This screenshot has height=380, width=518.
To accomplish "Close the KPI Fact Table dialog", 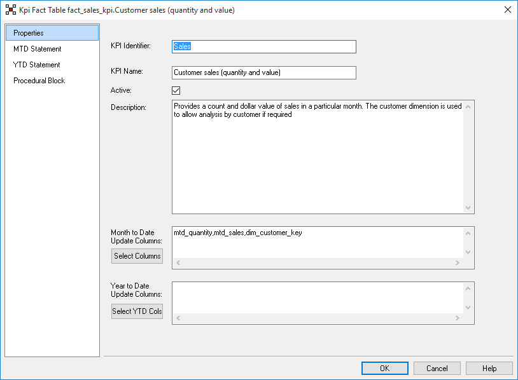I will [507, 10].
